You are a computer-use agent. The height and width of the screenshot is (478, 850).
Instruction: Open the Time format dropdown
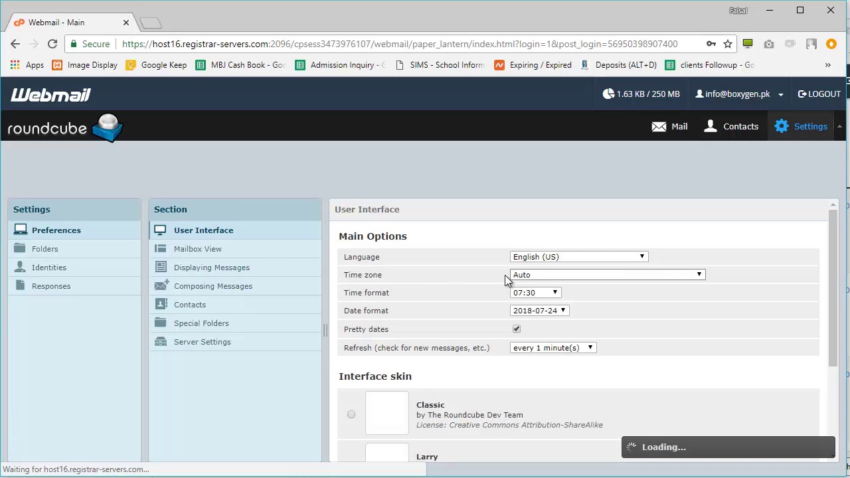click(x=536, y=292)
